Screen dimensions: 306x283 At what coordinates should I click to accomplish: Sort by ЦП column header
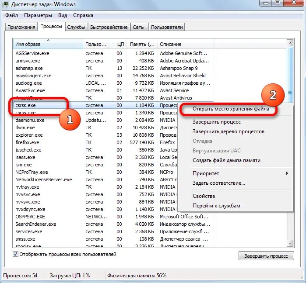pos(119,44)
